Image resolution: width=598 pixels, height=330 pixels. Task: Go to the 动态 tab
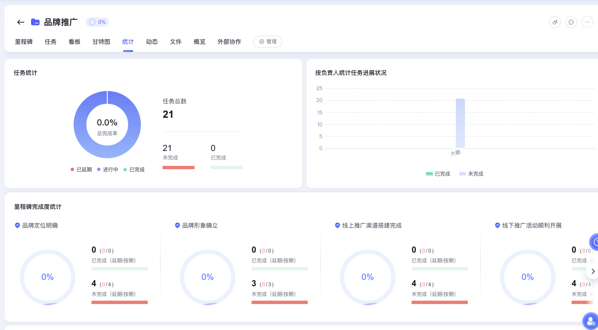tap(152, 42)
